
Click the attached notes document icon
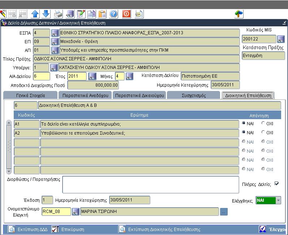click(x=139, y=14)
